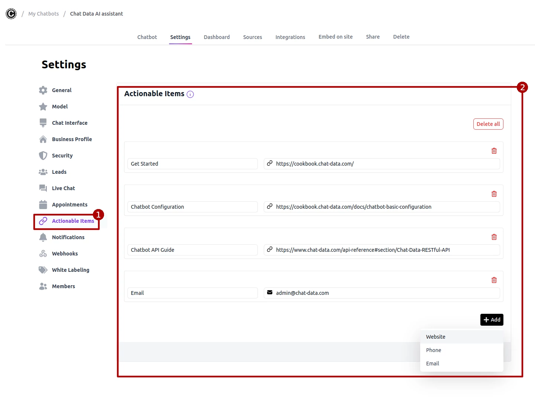Delete the Chatbot API Guide item
535x407 pixels.
(494, 237)
